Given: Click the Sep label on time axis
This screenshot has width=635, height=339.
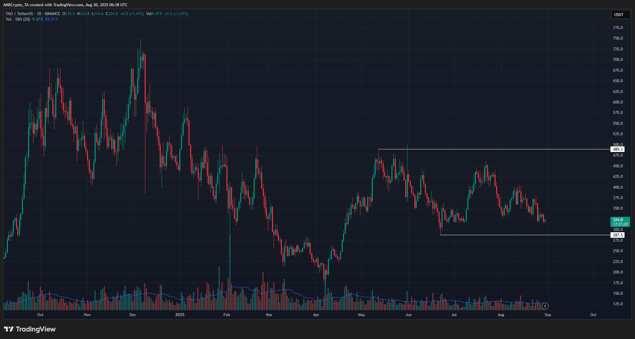Looking at the screenshot, I should pos(548,315).
